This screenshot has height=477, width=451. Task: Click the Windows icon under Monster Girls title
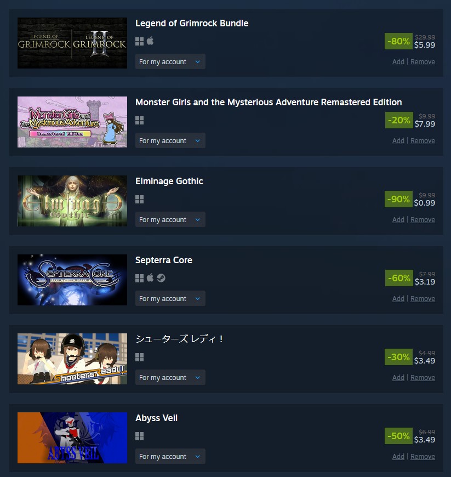tap(139, 121)
